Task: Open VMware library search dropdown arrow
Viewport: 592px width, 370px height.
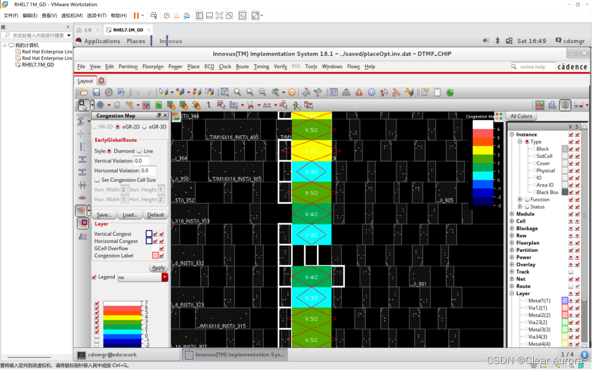Action: pos(69,36)
